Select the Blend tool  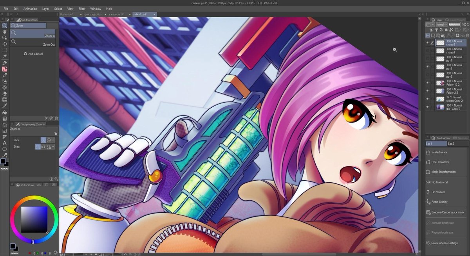5,100
